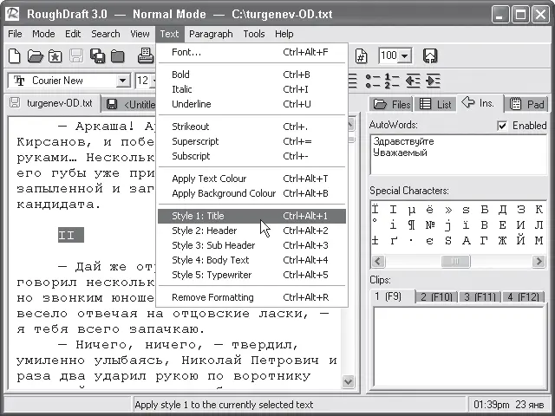The image size is (555, 416).
Task: Open the Courier New font dropdown
Action: [122, 81]
